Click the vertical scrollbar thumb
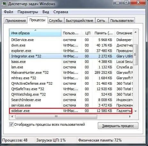 tap(136, 55)
